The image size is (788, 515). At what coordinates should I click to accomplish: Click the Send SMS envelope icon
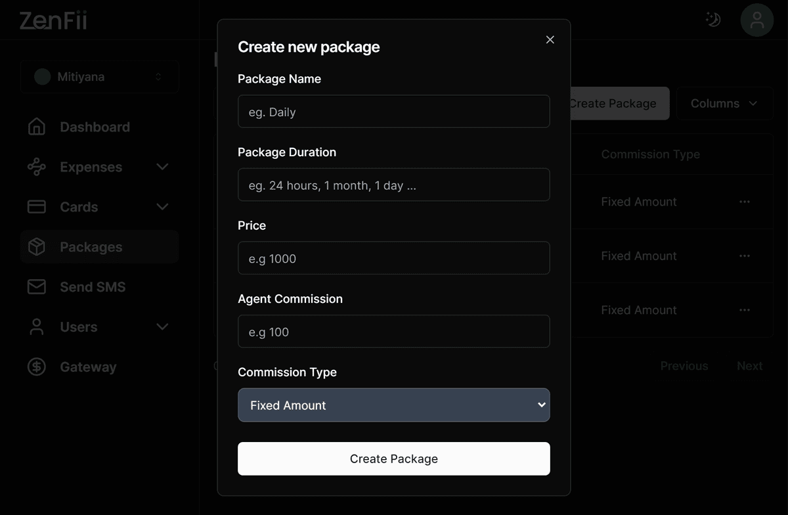[x=37, y=287]
